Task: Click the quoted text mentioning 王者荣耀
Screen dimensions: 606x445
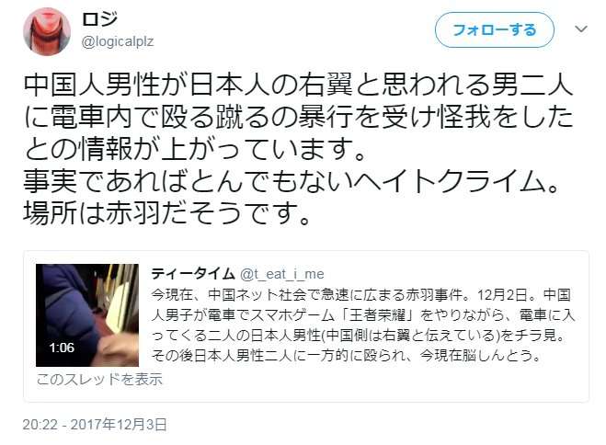Action: [363, 315]
